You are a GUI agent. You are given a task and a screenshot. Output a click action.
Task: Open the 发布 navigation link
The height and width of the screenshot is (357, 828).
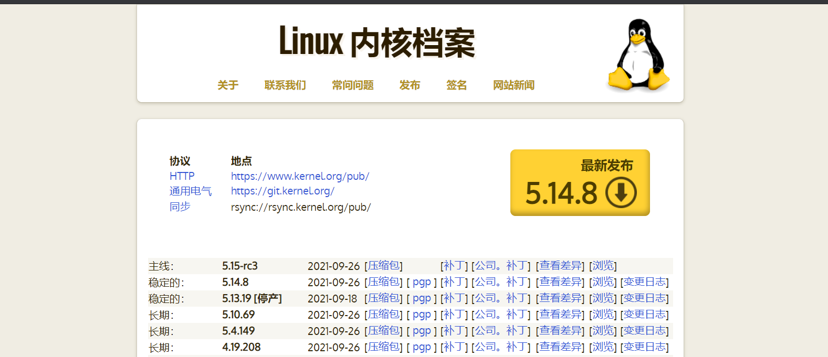[x=410, y=85]
